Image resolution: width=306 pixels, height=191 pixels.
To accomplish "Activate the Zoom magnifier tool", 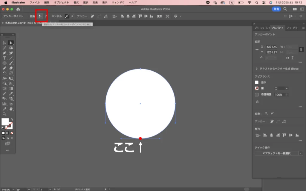I will 4,114.
